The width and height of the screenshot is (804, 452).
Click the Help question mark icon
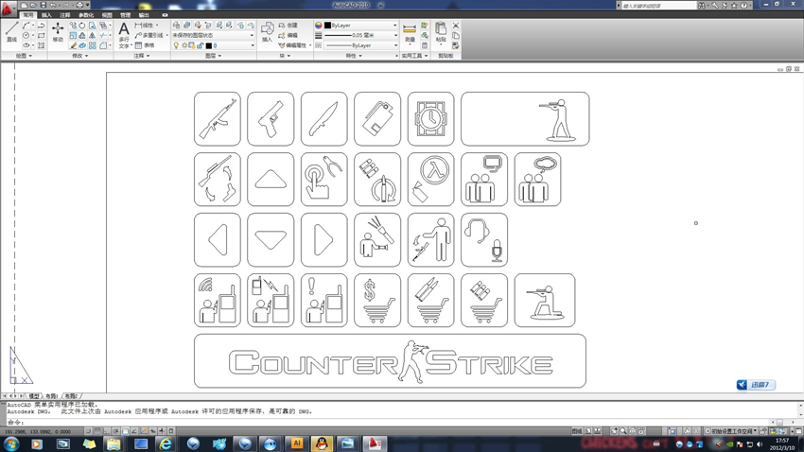743,5
